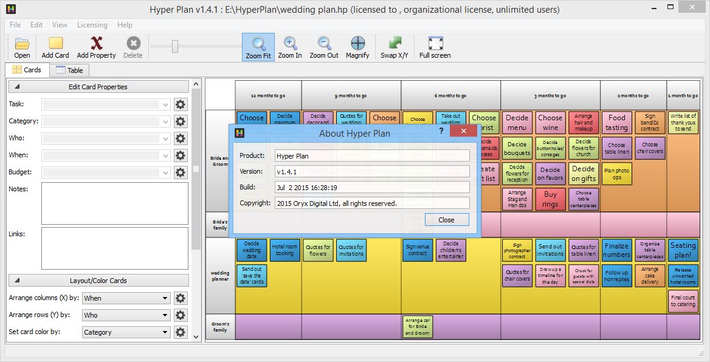Select the 'Finalize numbers' card
The image size is (710, 362).
617,250
